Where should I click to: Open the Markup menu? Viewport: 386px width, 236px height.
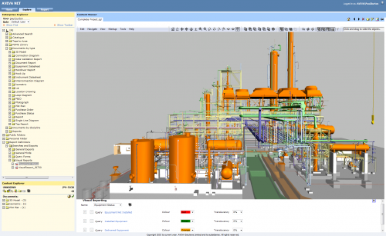[x=112, y=29]
